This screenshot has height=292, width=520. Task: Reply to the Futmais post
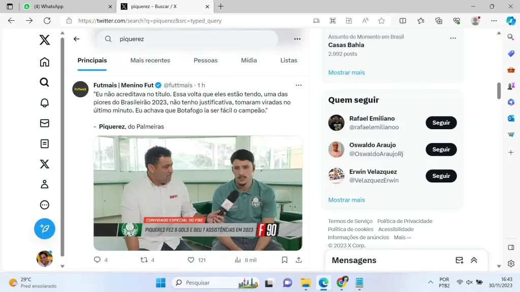click(97, 260)
